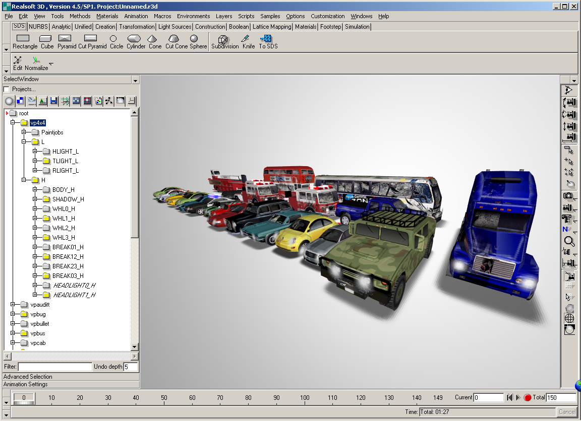
Task: Switch to the NURBS tab
Action: [x=38, y=27]
